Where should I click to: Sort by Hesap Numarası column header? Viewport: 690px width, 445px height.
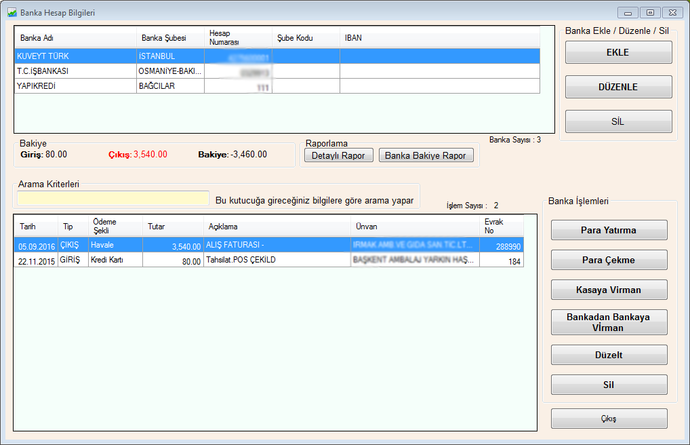(x=238, y=38)
